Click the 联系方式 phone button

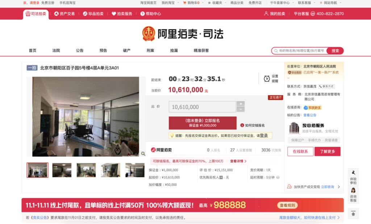click(326, 86)
